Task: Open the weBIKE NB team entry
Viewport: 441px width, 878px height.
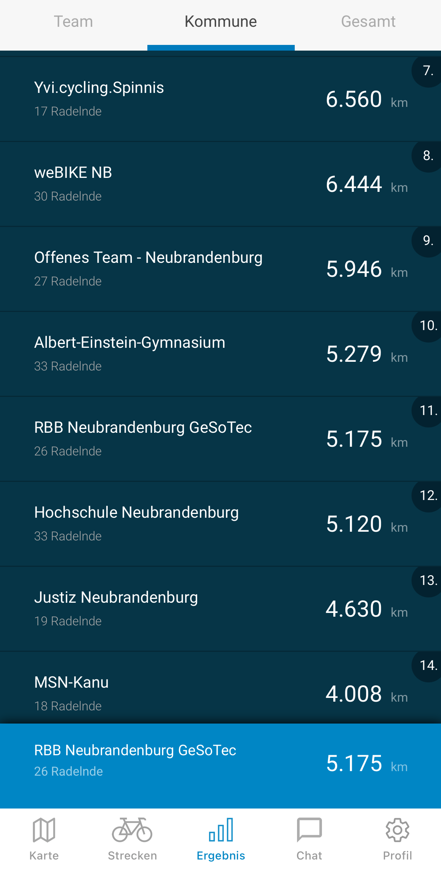Action: click(x=189, y=184)
